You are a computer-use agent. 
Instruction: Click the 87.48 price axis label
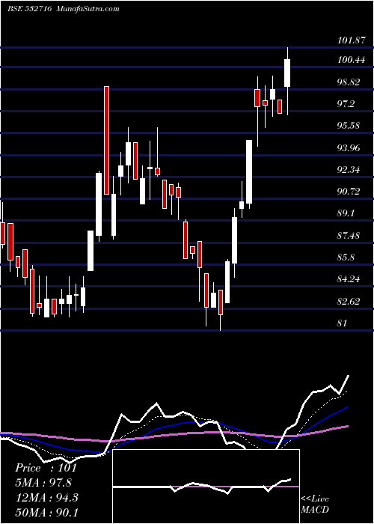pyautogui.click(x=349, y=236)
